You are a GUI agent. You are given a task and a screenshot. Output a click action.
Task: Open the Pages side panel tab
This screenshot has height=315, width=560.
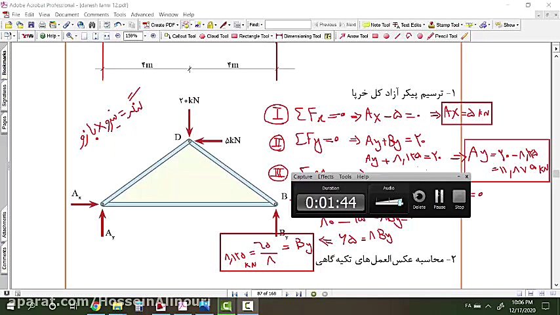coord(5,123)
